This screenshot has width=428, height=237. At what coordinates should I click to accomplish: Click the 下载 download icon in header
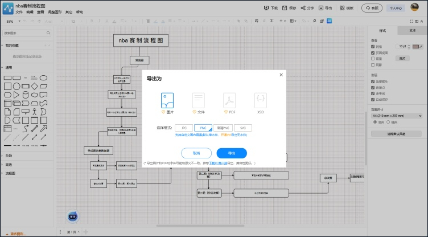[267, 9]
